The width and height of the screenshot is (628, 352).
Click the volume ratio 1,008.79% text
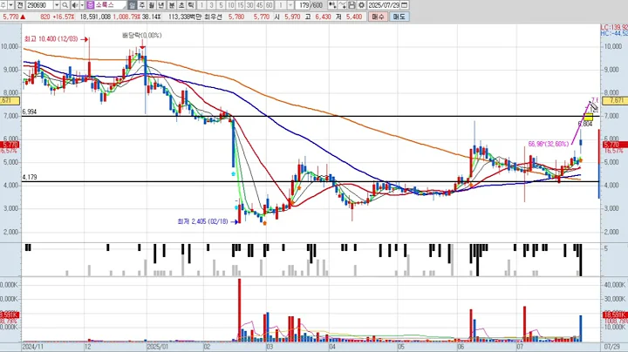[126, 17]
